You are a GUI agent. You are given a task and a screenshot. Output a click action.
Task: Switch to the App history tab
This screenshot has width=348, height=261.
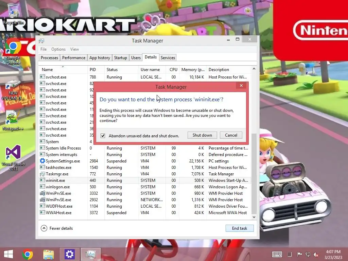100,58
